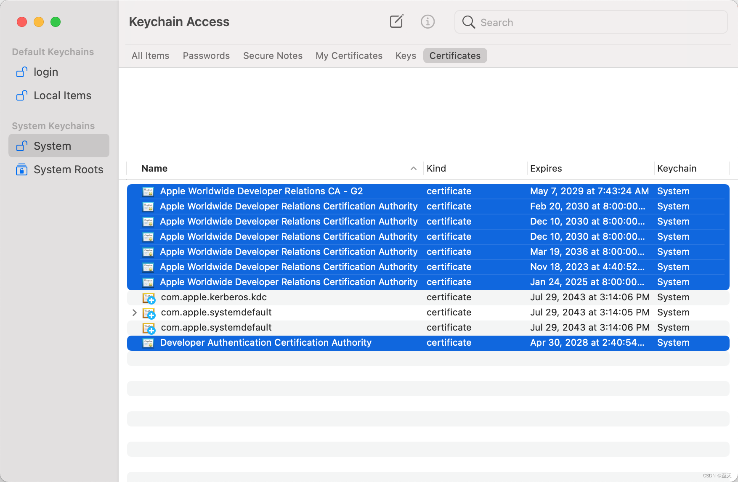Expand the com.apple.systemdefault disclosure chevron

[134, 313]
